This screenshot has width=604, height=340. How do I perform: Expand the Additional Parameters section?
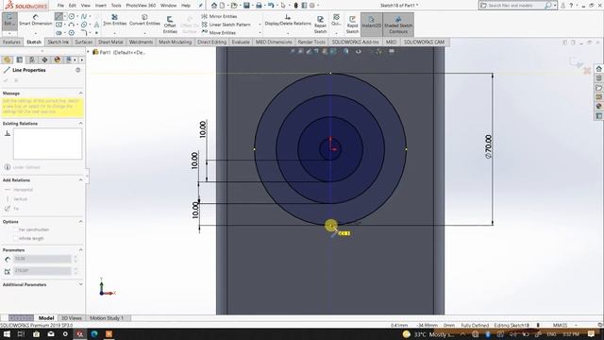(80, 284)
